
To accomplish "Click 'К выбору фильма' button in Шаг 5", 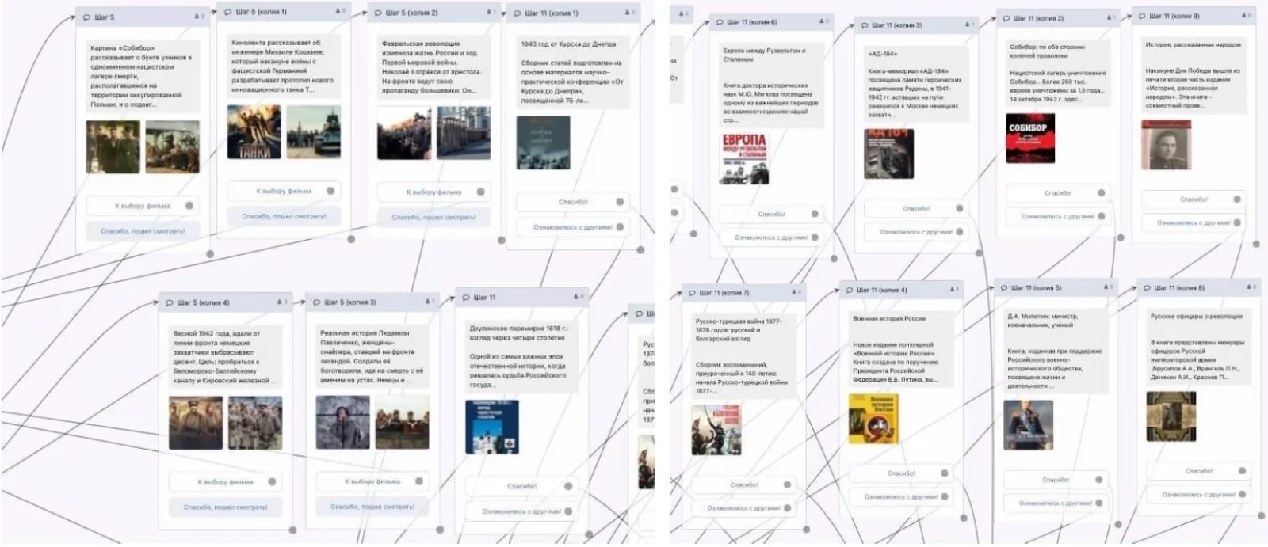I will [x=142, y=206].
